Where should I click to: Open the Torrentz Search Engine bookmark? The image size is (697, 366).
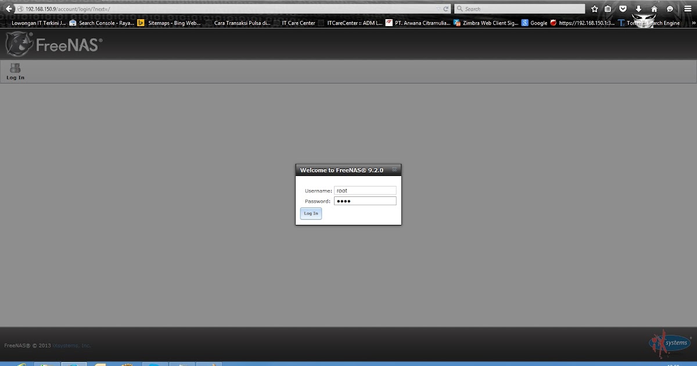(649, 23)
